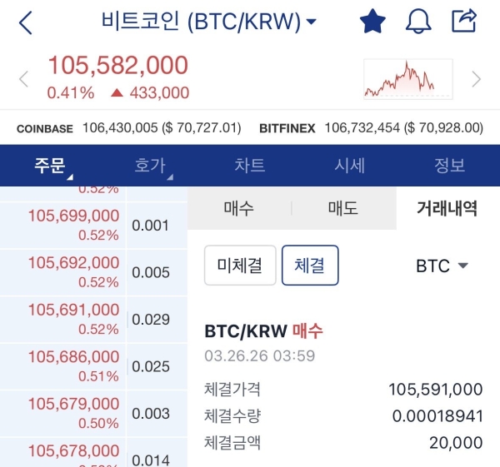Open the 정보 tab
The image size is (500, 467).
coord(449,166)
